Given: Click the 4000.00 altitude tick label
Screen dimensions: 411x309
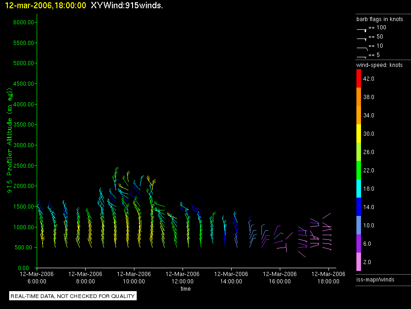Looking at the screenshot, I should tap(23, 104).
